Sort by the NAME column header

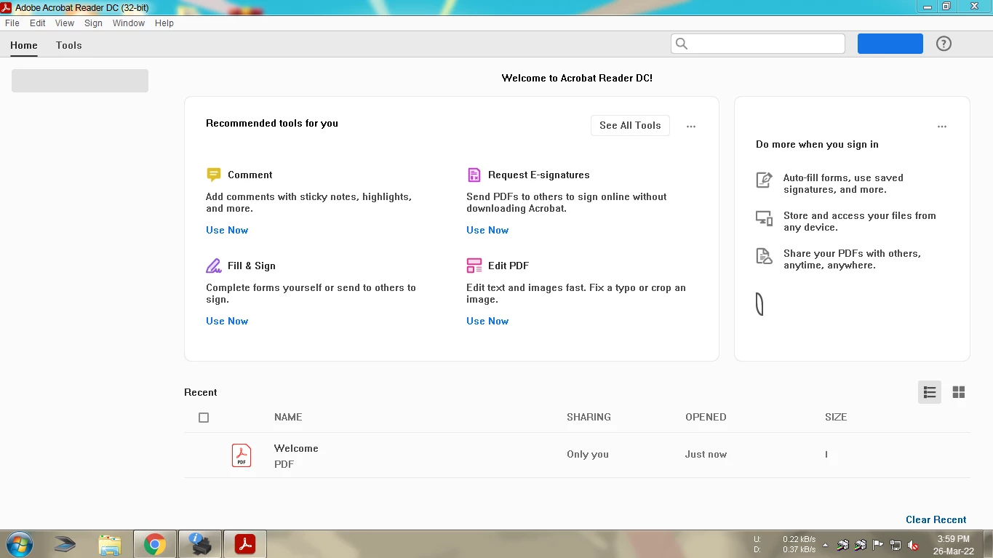click(288, 417)
